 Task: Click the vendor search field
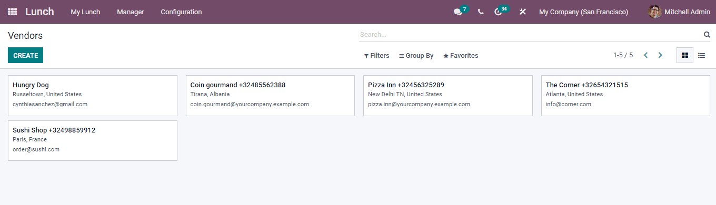coord(531,35)
